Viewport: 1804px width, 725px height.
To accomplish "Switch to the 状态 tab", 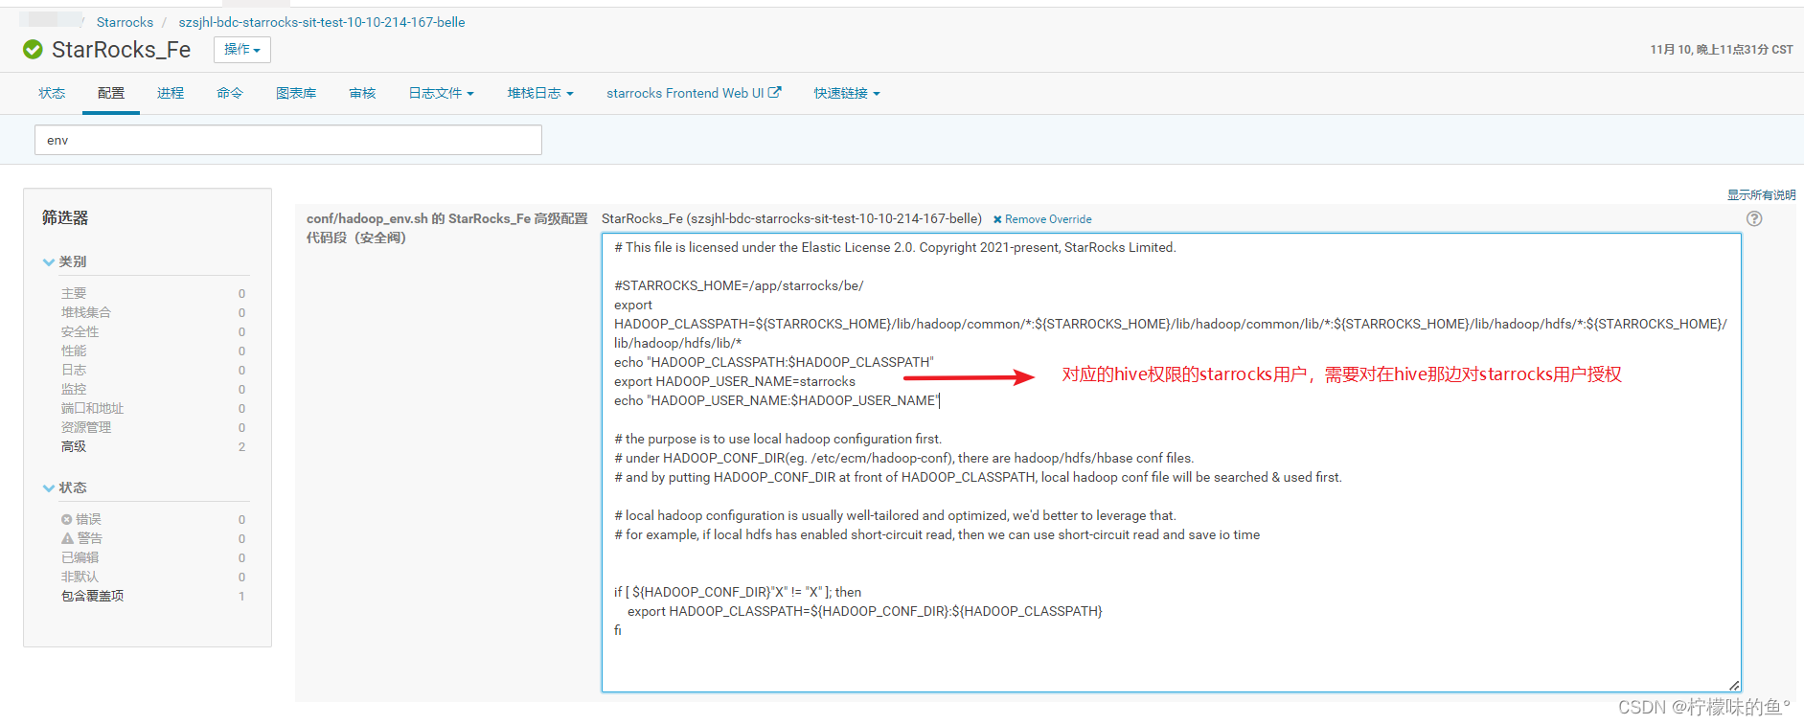I will (x=52, y=93).
